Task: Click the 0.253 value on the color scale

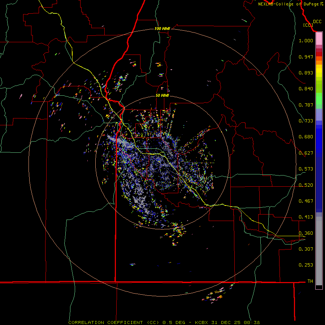Action: click(x=306, y=265)
